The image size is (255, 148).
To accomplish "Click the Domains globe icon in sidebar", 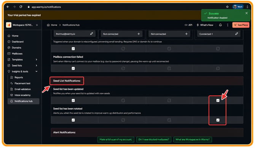I will (9, 48).
